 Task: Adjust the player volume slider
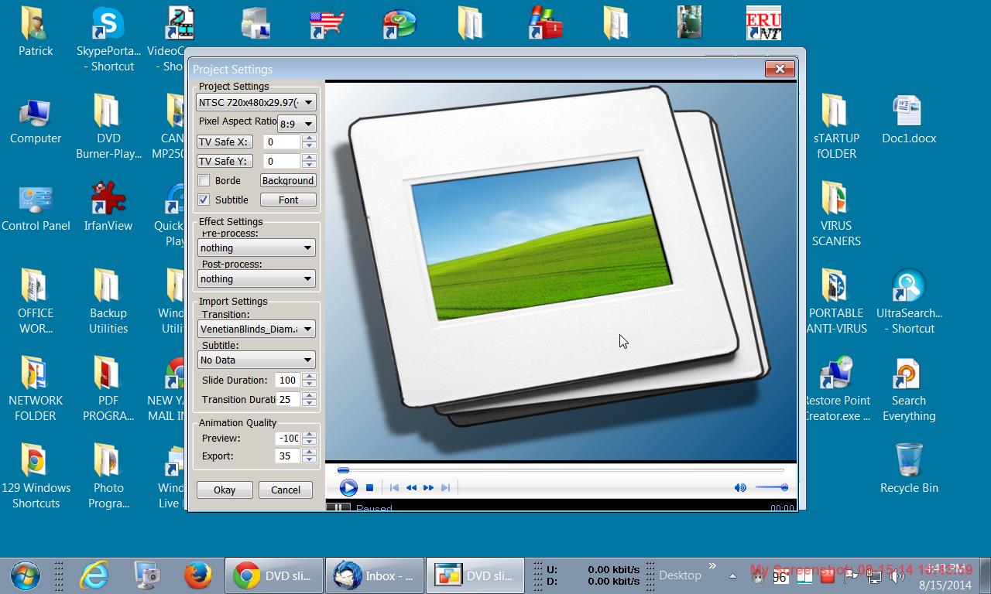click(x=772, y=487)
